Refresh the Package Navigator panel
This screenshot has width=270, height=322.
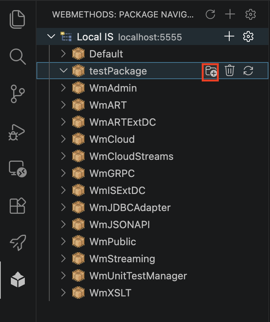(x=210, y=14)
